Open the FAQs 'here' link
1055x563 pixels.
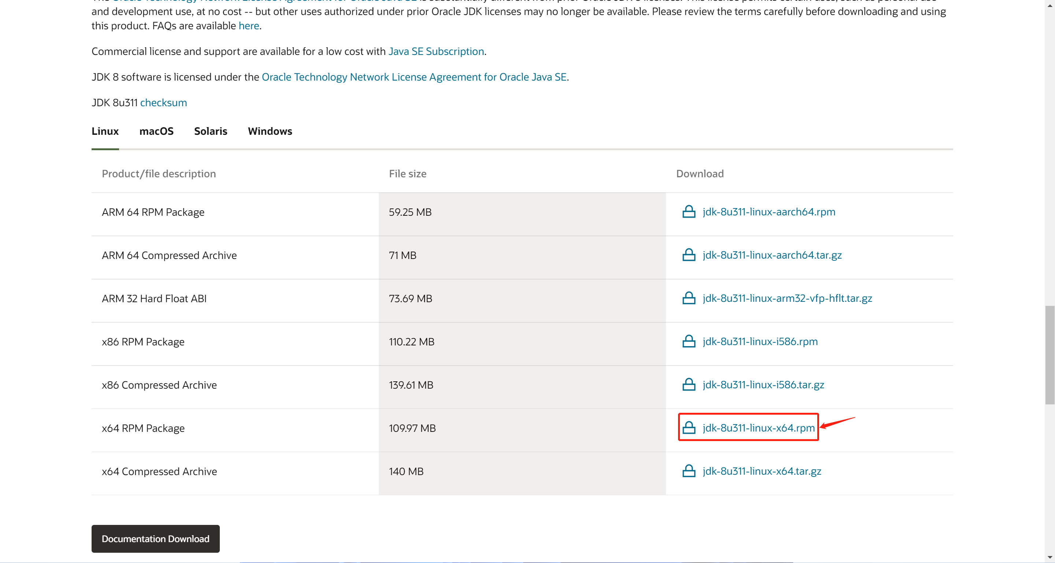click(249, 26)
